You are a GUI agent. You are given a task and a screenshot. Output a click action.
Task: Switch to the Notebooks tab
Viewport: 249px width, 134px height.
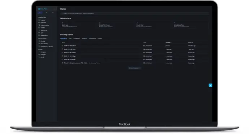pos(77,39)
